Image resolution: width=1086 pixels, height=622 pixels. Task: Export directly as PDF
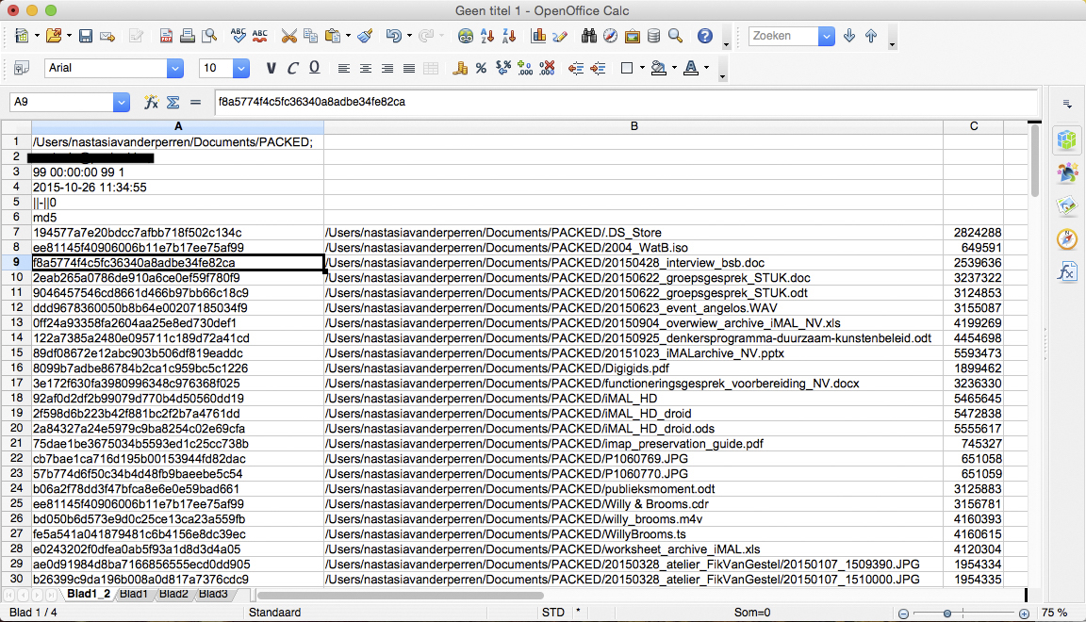(166, 36)
